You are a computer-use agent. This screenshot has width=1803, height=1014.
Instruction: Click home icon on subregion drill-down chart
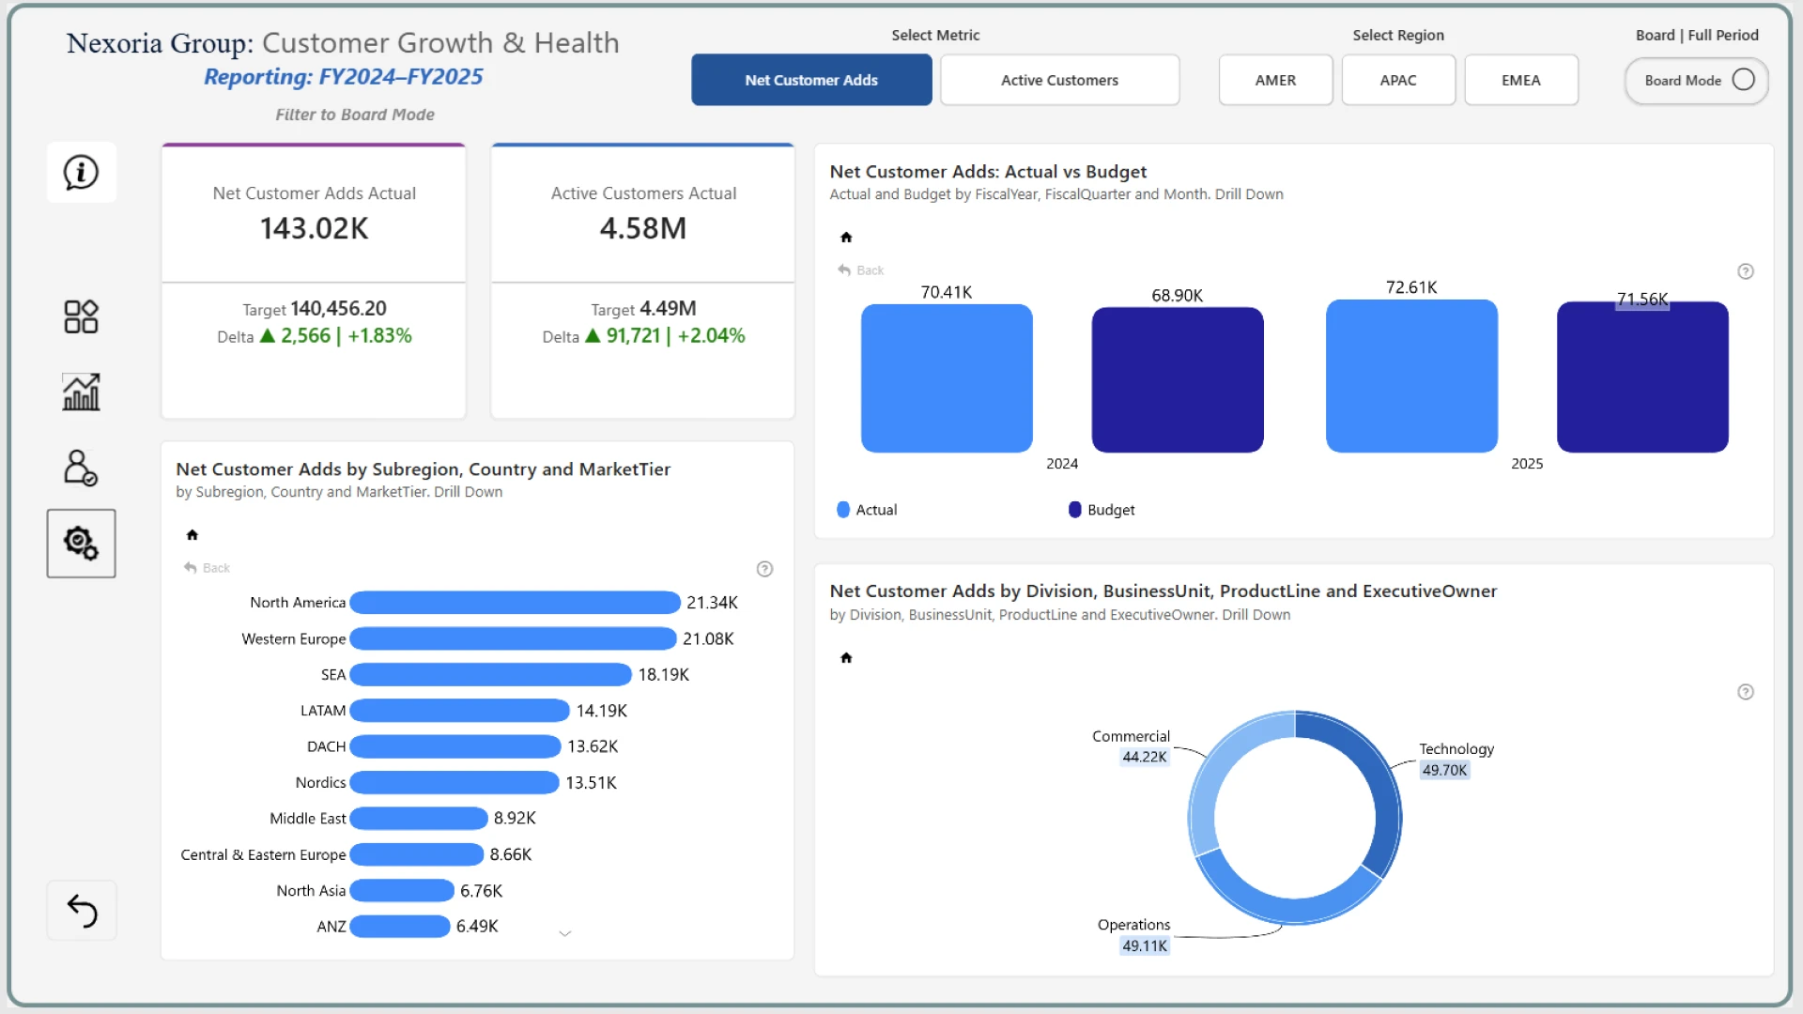[193, 535]
